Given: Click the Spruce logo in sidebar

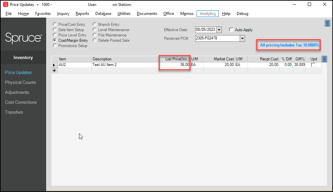Looking at the screenshot, I should point(23,38).
